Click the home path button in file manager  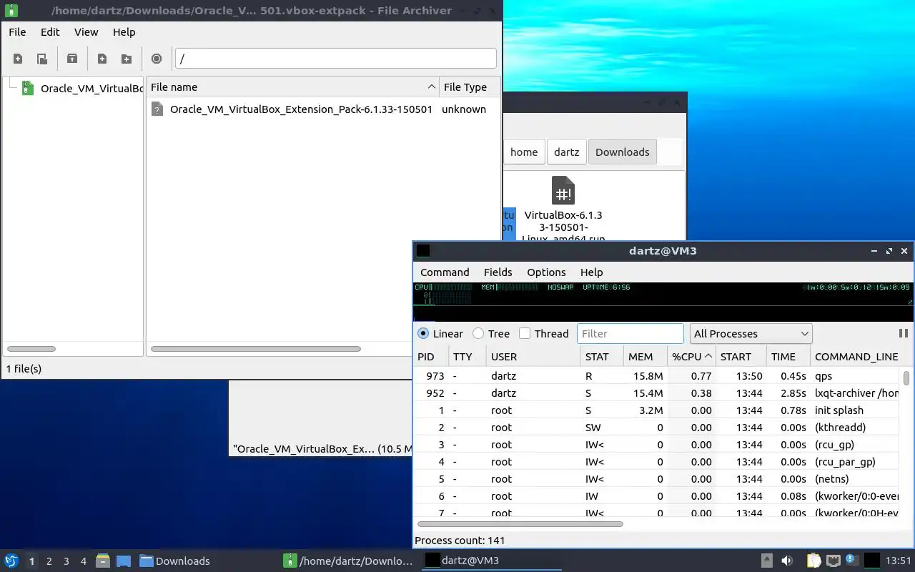pos(524,152)
